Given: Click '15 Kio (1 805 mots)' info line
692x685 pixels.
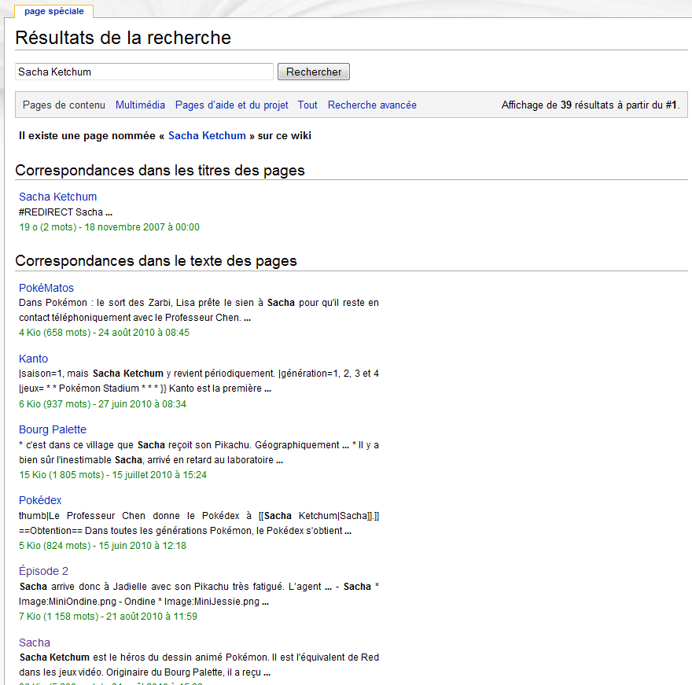Looking at the screenshot, I should [112, 475].
